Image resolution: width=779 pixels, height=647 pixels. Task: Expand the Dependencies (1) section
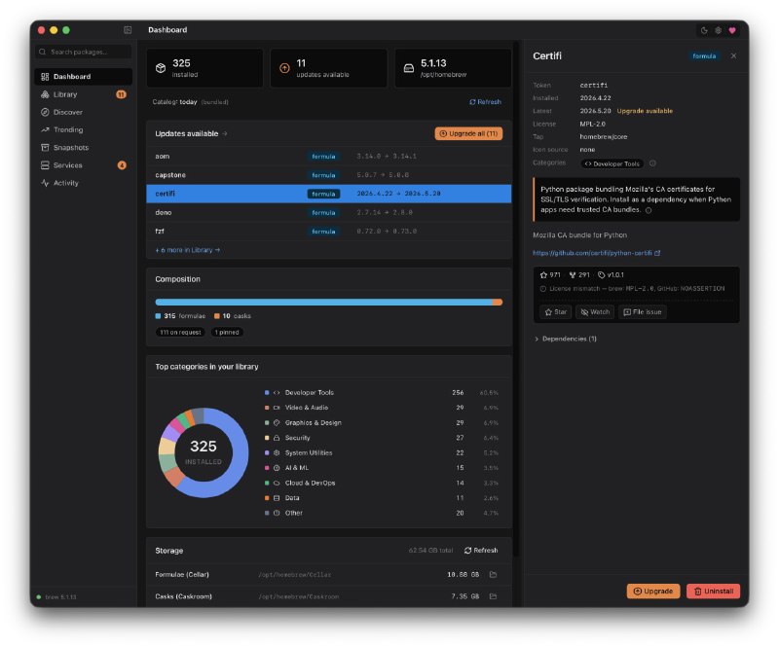click(x=566, y=339)
